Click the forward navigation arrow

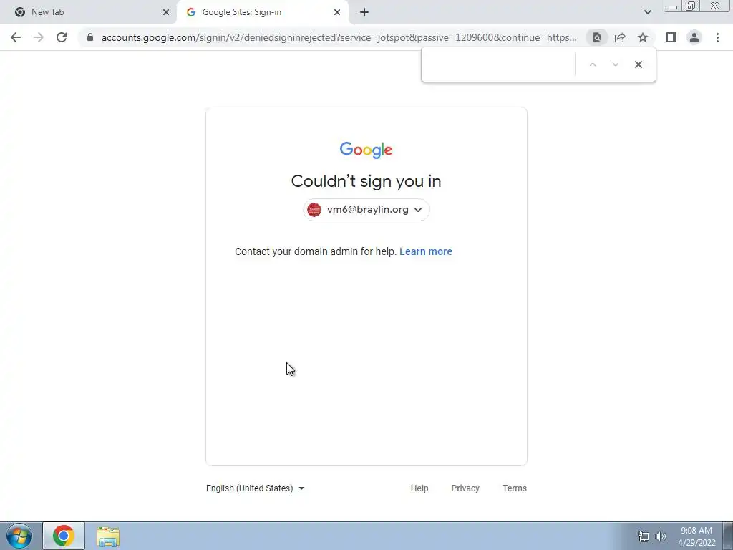click(x=39, y=37)
